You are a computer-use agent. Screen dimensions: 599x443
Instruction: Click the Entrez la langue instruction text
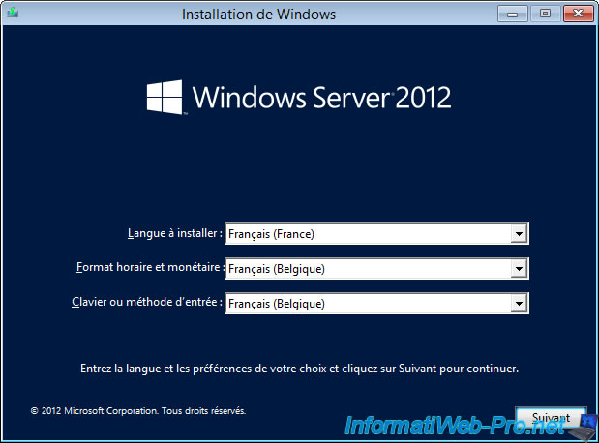pos(300,369)
